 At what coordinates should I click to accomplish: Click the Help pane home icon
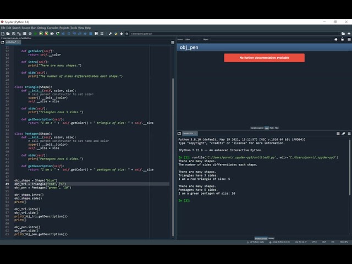pos(336,39)
